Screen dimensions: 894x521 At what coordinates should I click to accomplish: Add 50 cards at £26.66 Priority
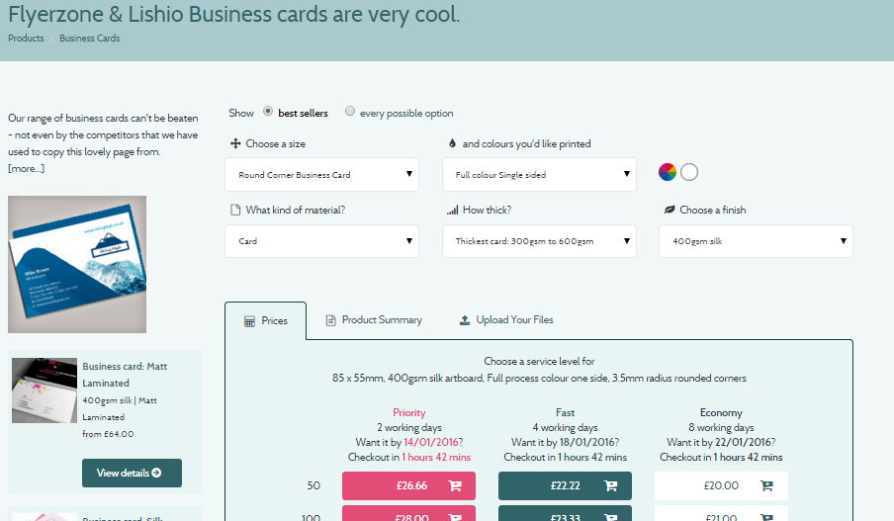point(408,485)
